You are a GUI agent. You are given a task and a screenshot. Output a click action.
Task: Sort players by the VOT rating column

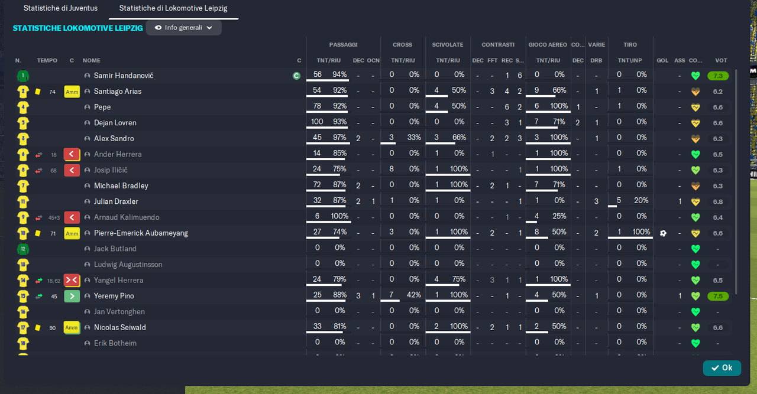coord(721,60)
